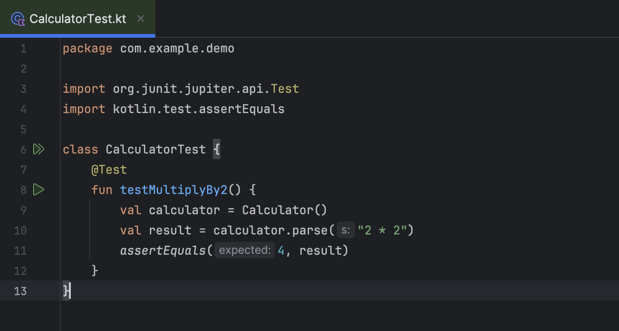The width and height of the screenshot is (619, 331).
Task: Click the assertEquals function call
Action: [x=163, y=251]
